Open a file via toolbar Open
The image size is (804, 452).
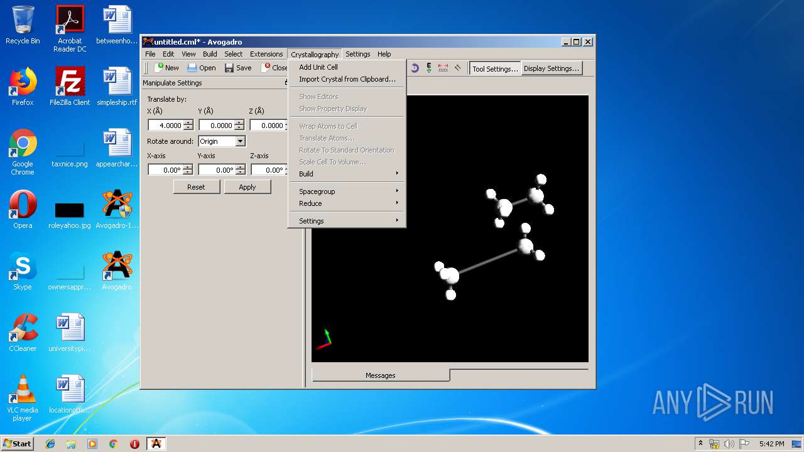point(201,68)
